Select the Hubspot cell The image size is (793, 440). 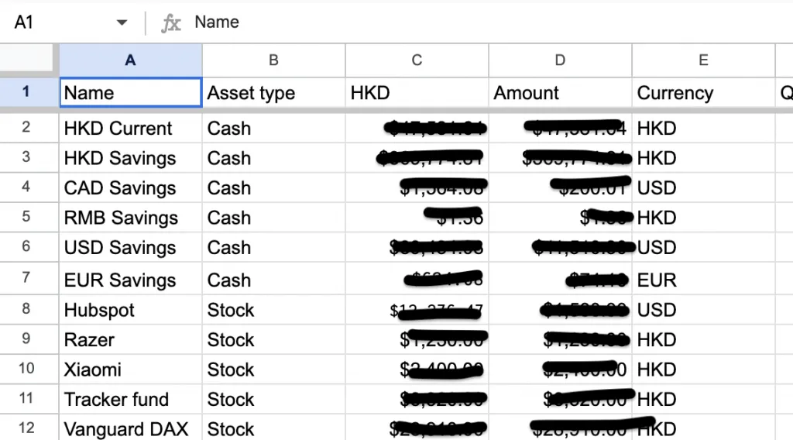(x=130, y=310)
